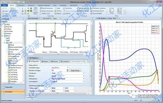
Task: Open Distillation Synthesis tool
Action: 98,8
